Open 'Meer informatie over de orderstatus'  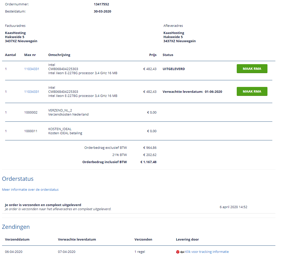(x=30, y=190)
